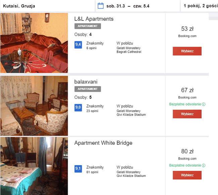
Task: View the balaxvani living room photo
Action: click(x=34, y=106)
